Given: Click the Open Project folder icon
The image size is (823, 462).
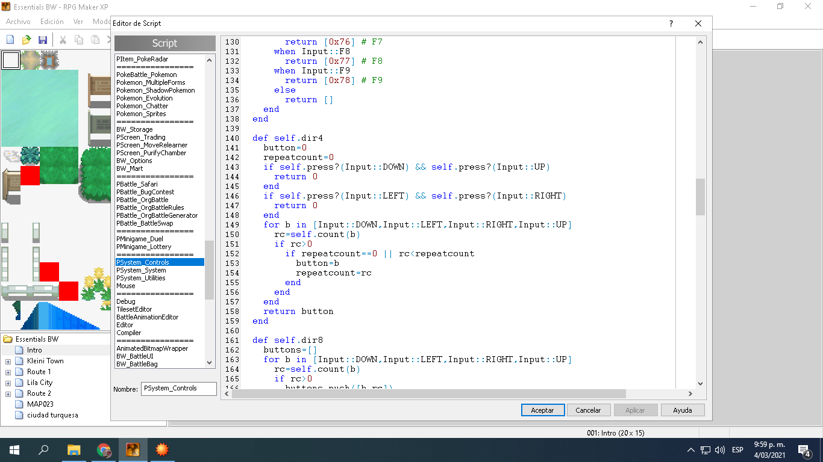Looking at the screenshot, I should (x=27, y=40).
